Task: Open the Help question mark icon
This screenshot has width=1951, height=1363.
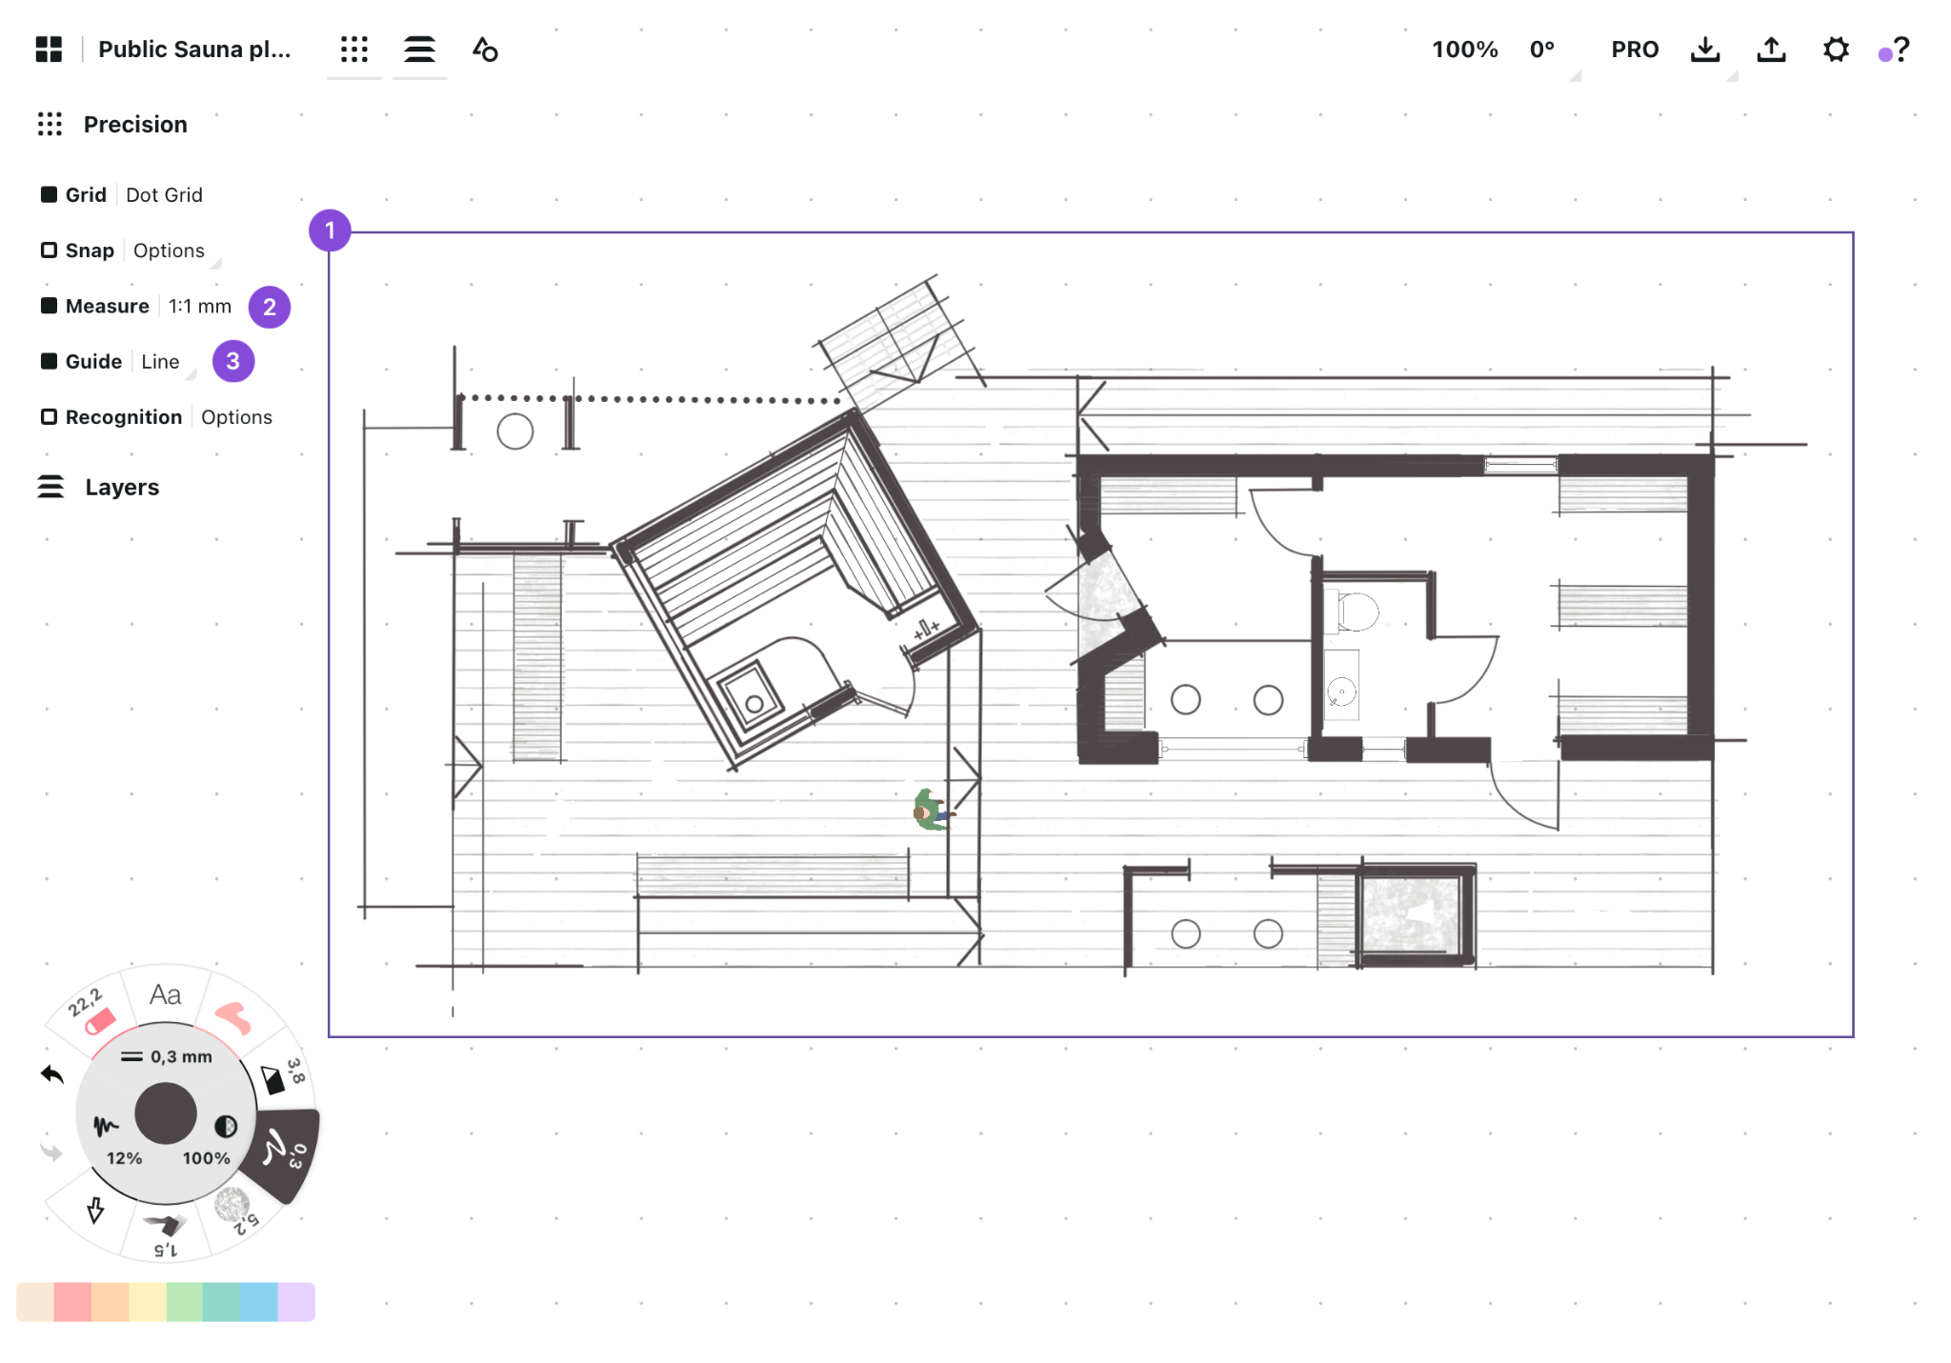Action: point(1901,49)
